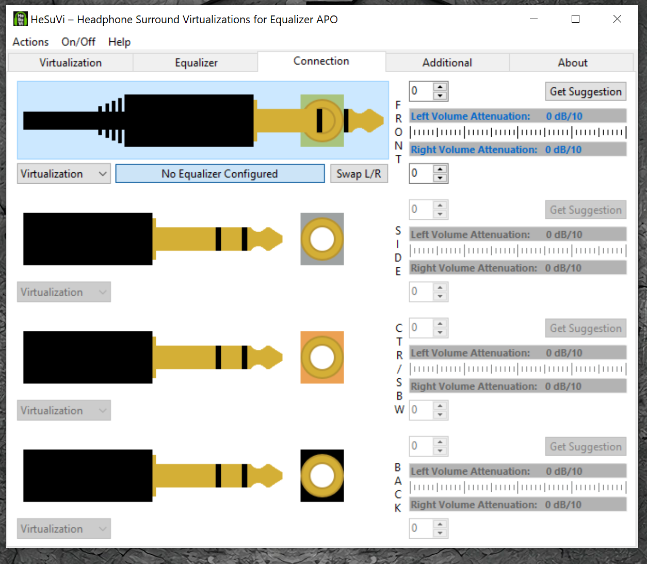Click the black back audio jack socket

point(322,476)
